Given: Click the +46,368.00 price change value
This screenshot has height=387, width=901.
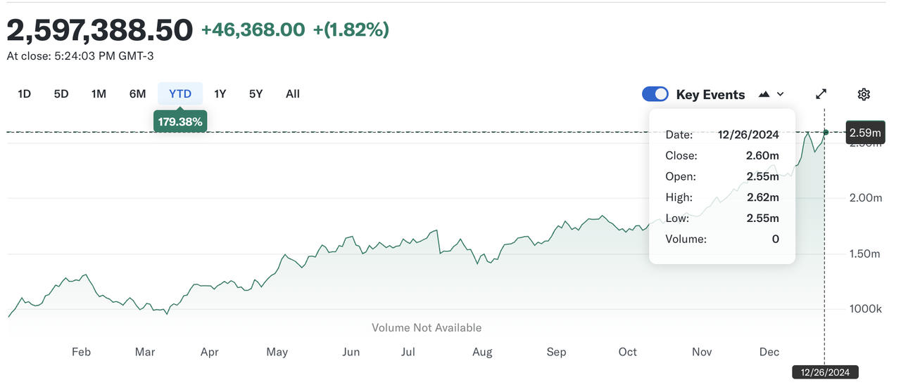Looking at the screenshot, I should [253, 29].
